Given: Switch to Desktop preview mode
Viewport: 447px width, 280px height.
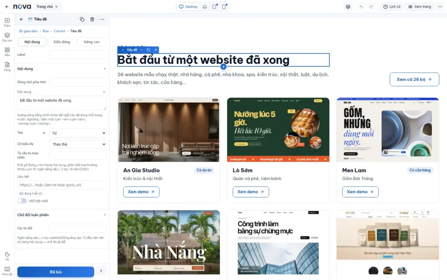Looking at the screenshot, I should [188, 7].
